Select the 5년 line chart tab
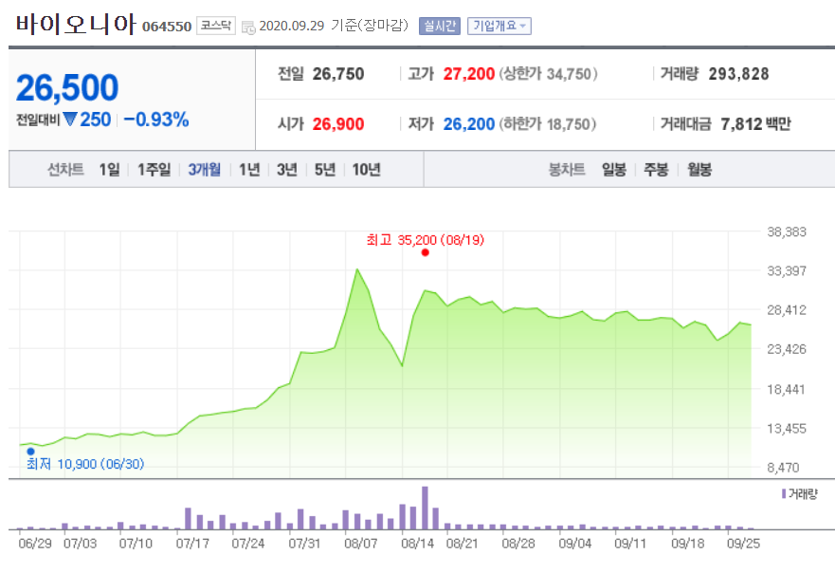The height and width of the screenshot is (573, 835). 325,170
